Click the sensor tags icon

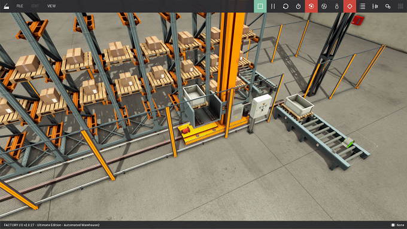375,6
